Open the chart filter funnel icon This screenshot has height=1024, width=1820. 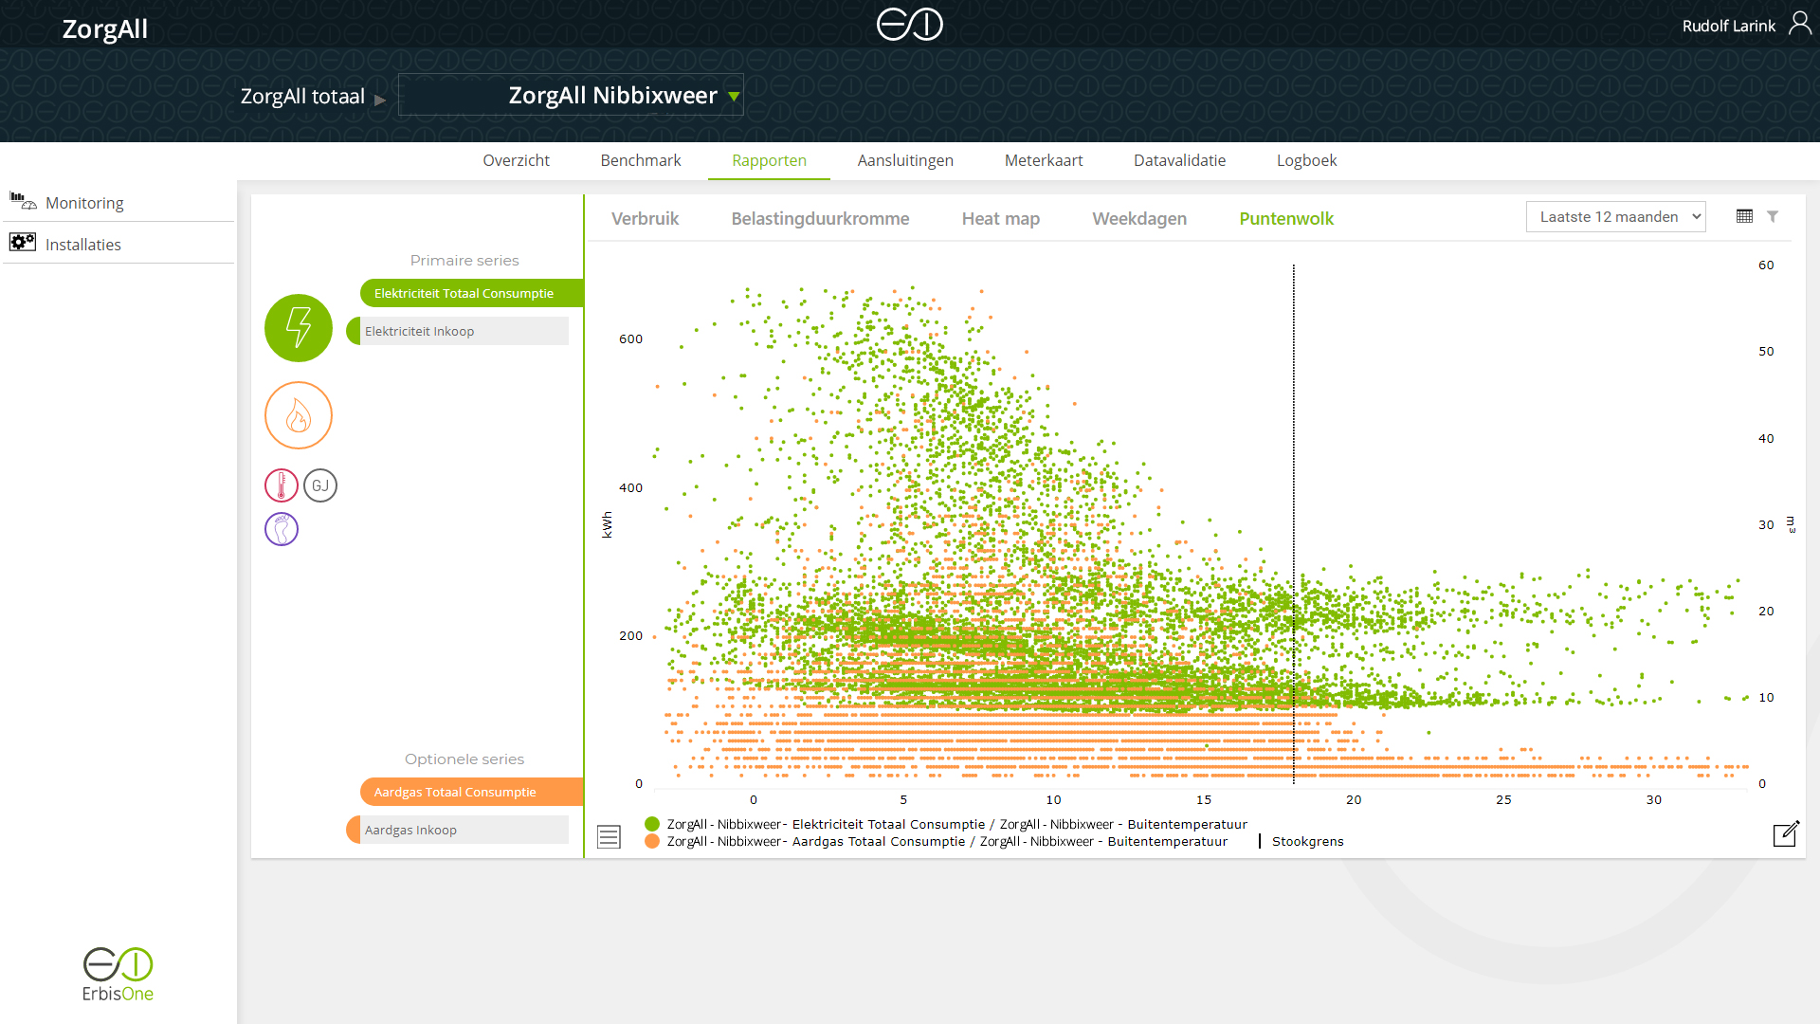1773,216
